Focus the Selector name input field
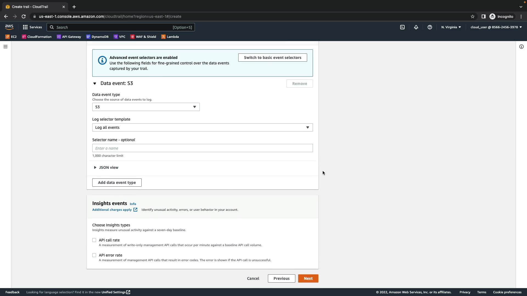The image size is (527, 296). pyautogui.click(x=202, y=148)
